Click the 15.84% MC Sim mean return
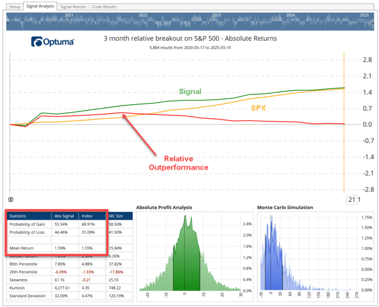Screen dimensions: 379x307 [x=115, y=248]
